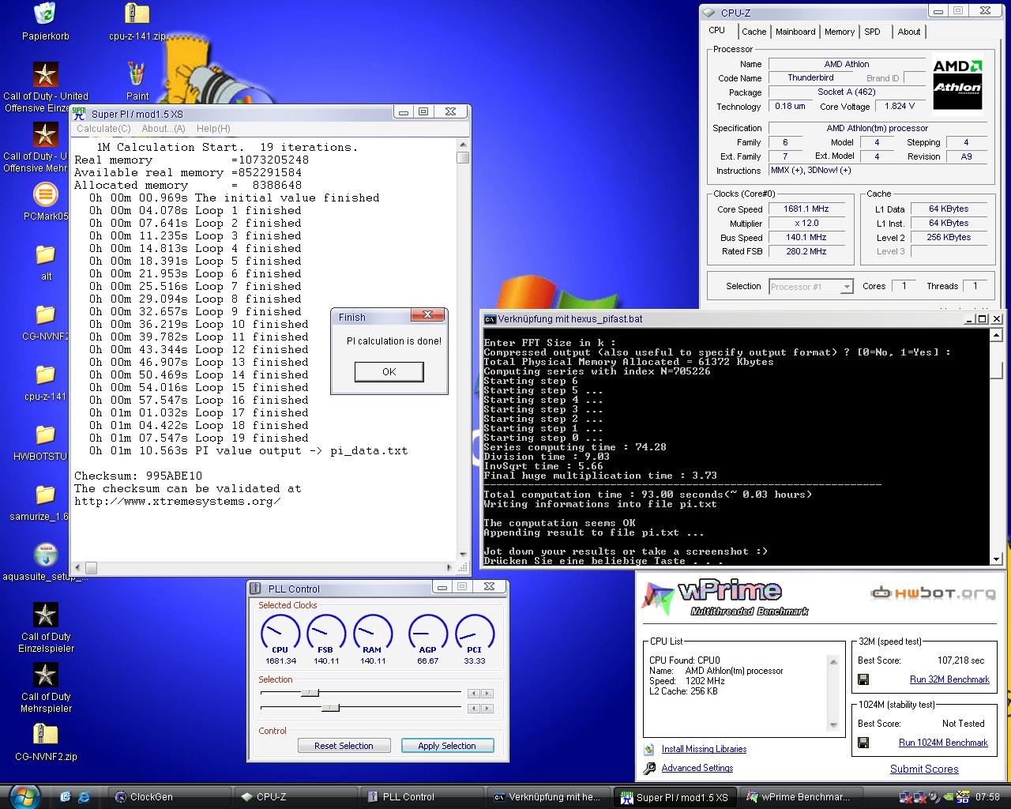
Task: Click the up arrow of the wPrime CPU List scrollbar
Action: 832,661
